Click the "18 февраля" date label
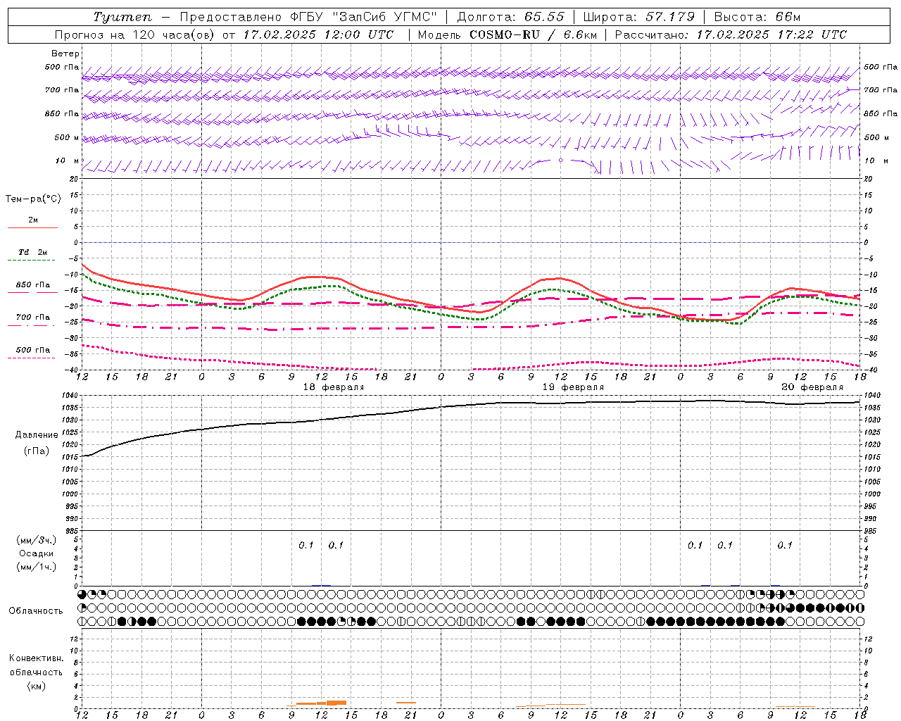This screenshot has height=721, width=901. [334, 387]
